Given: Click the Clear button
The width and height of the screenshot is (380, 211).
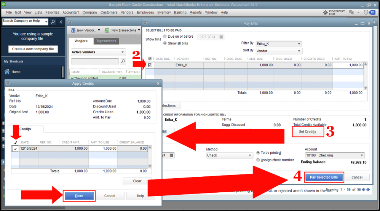Looking at the screenshot, I should coord(137,181).
